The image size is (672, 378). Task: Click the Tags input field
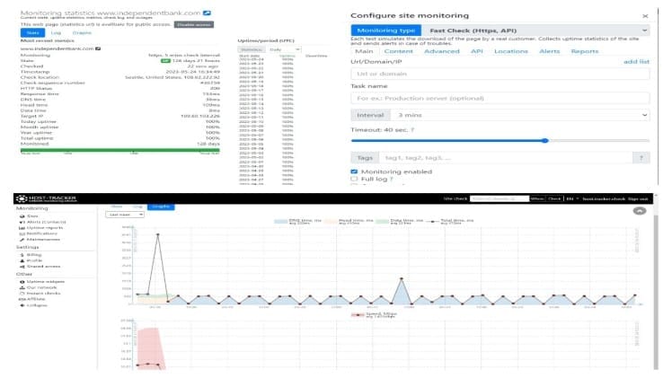pos(506,158)
